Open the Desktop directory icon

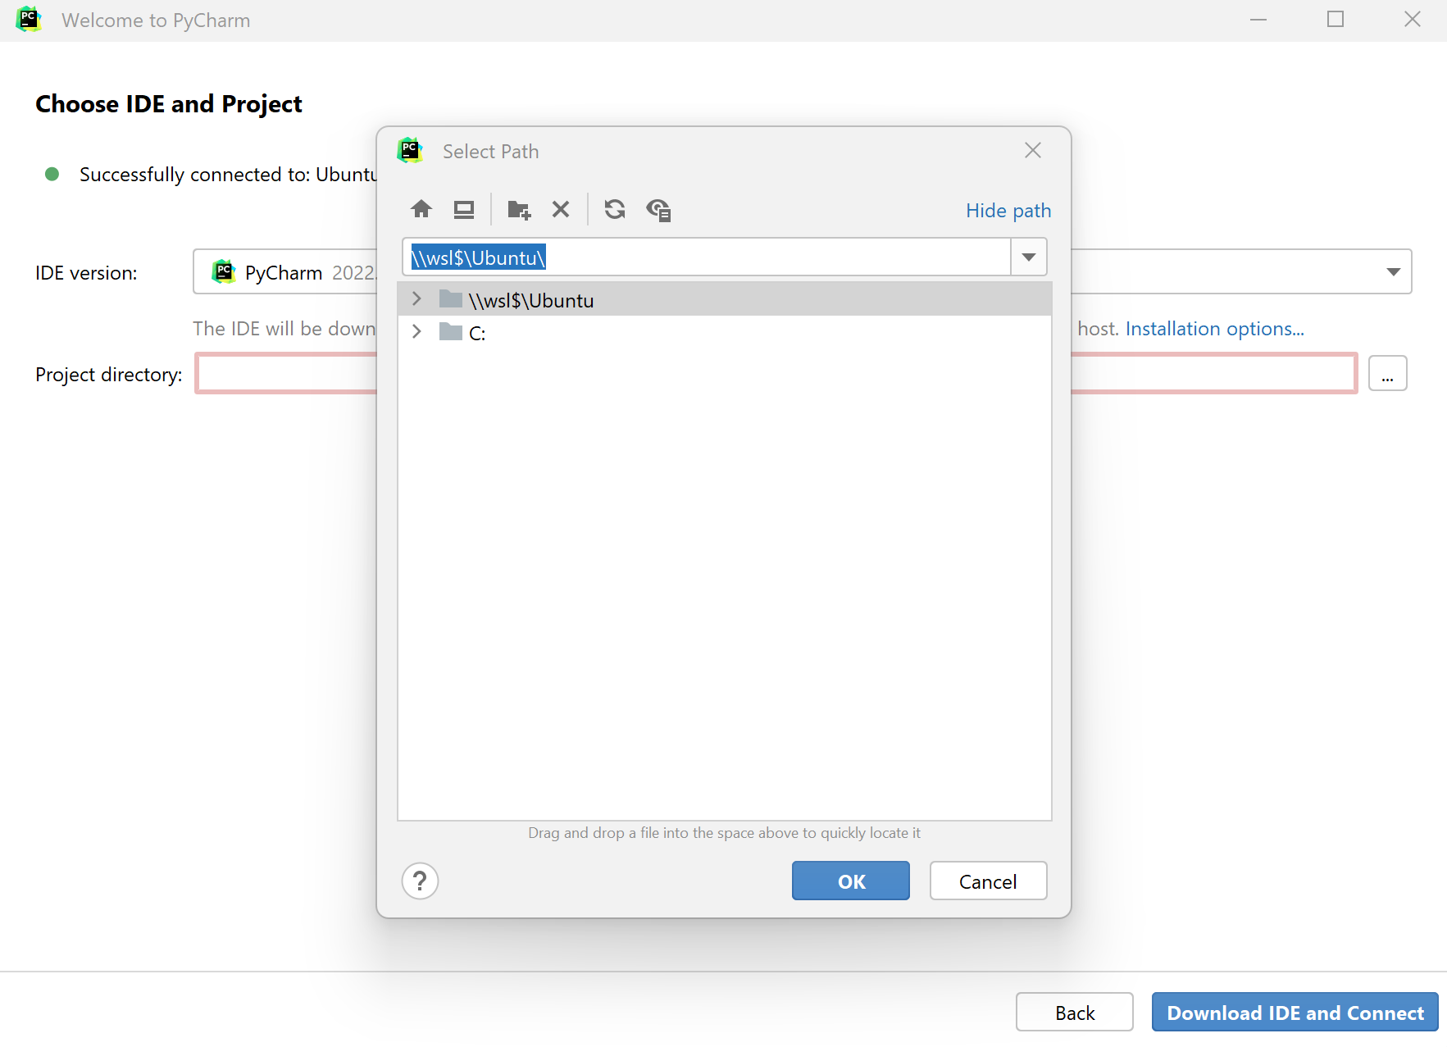[x=463, y=210]
